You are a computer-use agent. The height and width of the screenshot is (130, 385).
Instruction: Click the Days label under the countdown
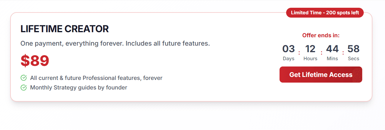(x=289, y=59)
